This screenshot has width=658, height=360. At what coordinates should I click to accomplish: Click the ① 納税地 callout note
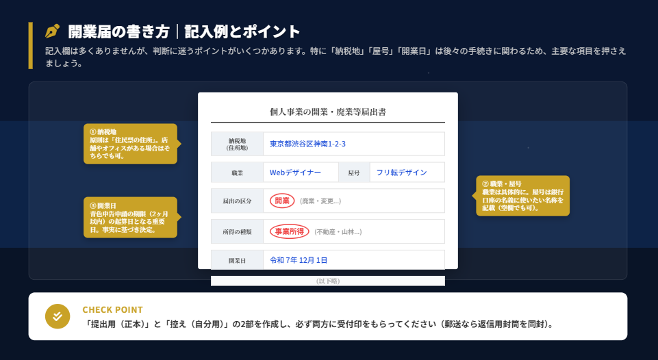(x=130, y=144)
